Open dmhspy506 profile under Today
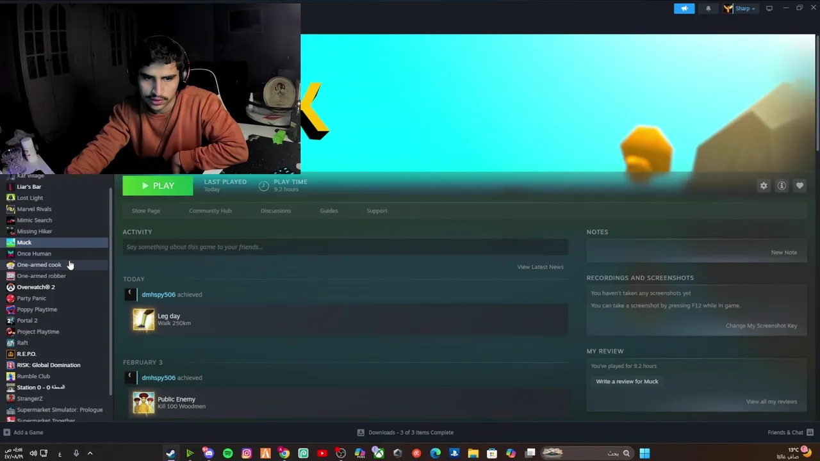 (158, 295)
